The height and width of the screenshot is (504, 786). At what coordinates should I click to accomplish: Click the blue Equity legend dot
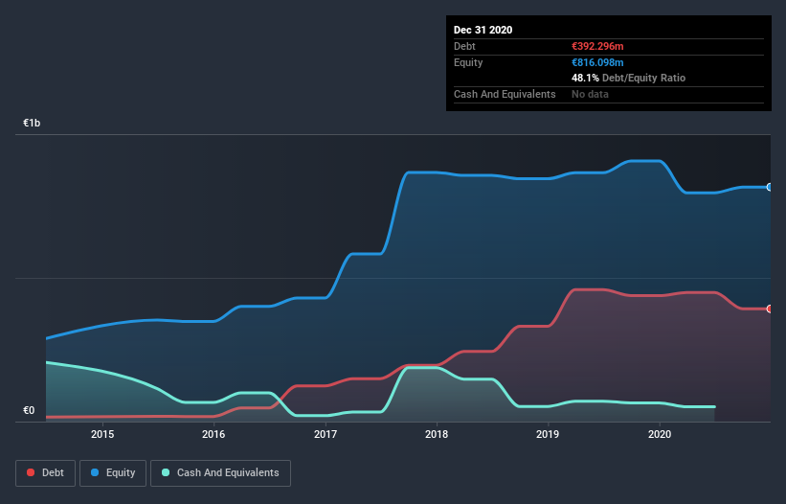[x=94, y=472]
